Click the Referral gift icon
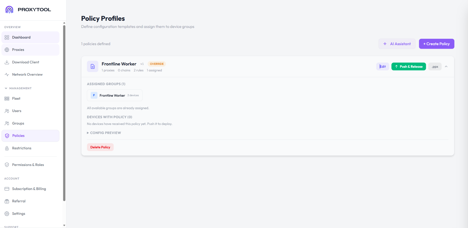The height and width of the screenshot is (228, 468). tap(7, 201)
